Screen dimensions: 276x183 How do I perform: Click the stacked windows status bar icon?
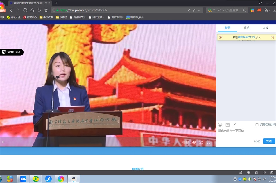[272, 173]
